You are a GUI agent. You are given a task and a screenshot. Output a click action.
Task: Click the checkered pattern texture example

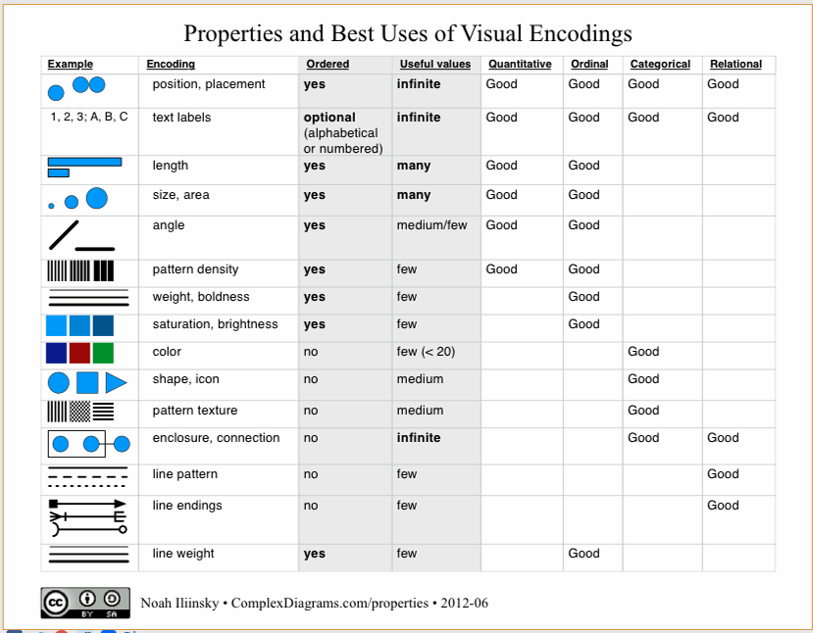(79, 412)
